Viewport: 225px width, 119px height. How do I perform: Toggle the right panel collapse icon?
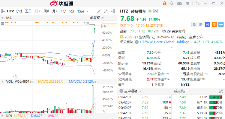(x=113, y=11)
